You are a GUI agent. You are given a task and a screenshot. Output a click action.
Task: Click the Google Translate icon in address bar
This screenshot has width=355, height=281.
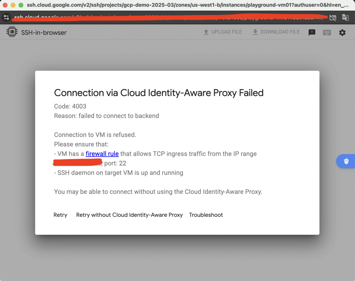pyautogui.click(x=345, y=18)
